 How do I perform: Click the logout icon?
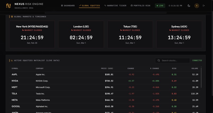(x=204, y=6)
